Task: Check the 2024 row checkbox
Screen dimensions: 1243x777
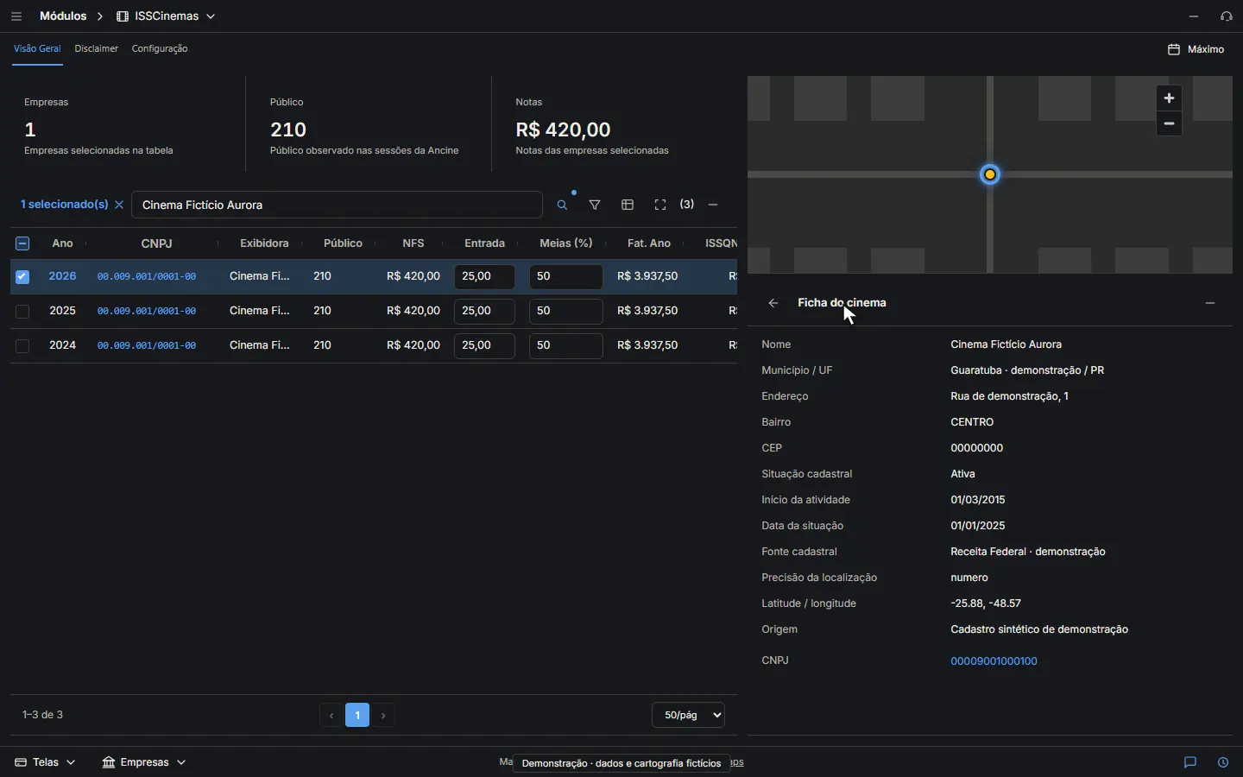Action: pos(22,346)
